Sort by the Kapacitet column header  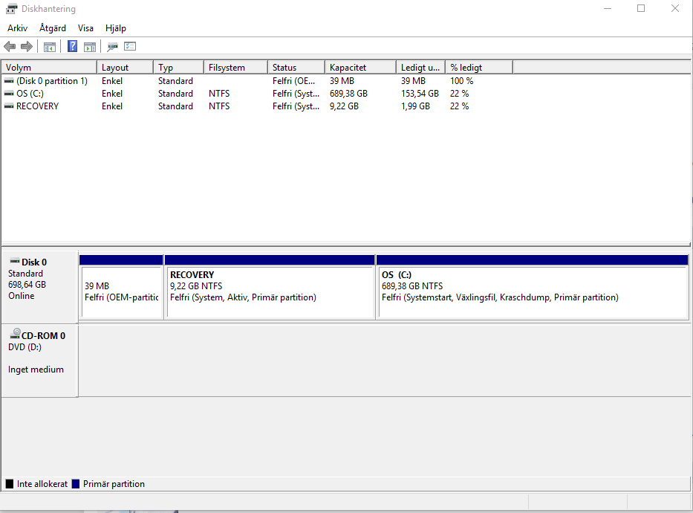361,67
